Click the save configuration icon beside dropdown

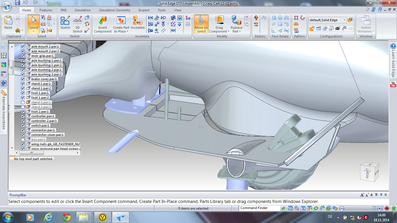(350, 20)
